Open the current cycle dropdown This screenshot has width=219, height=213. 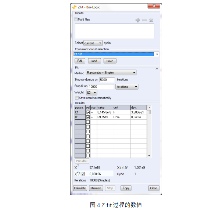click(x=93, y=43)
